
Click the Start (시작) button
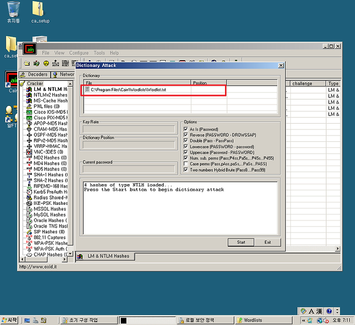[x=9, y=320]
